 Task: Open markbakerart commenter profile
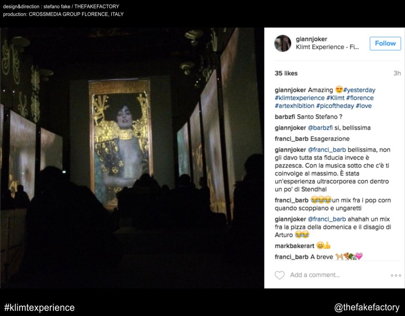pos(295,246)
